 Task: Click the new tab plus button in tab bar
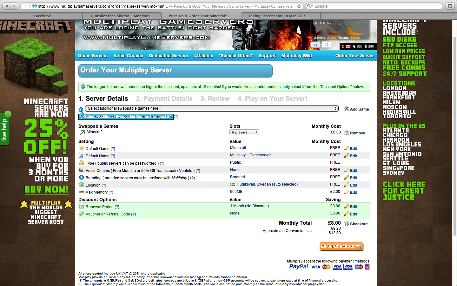tap(453, 16)
